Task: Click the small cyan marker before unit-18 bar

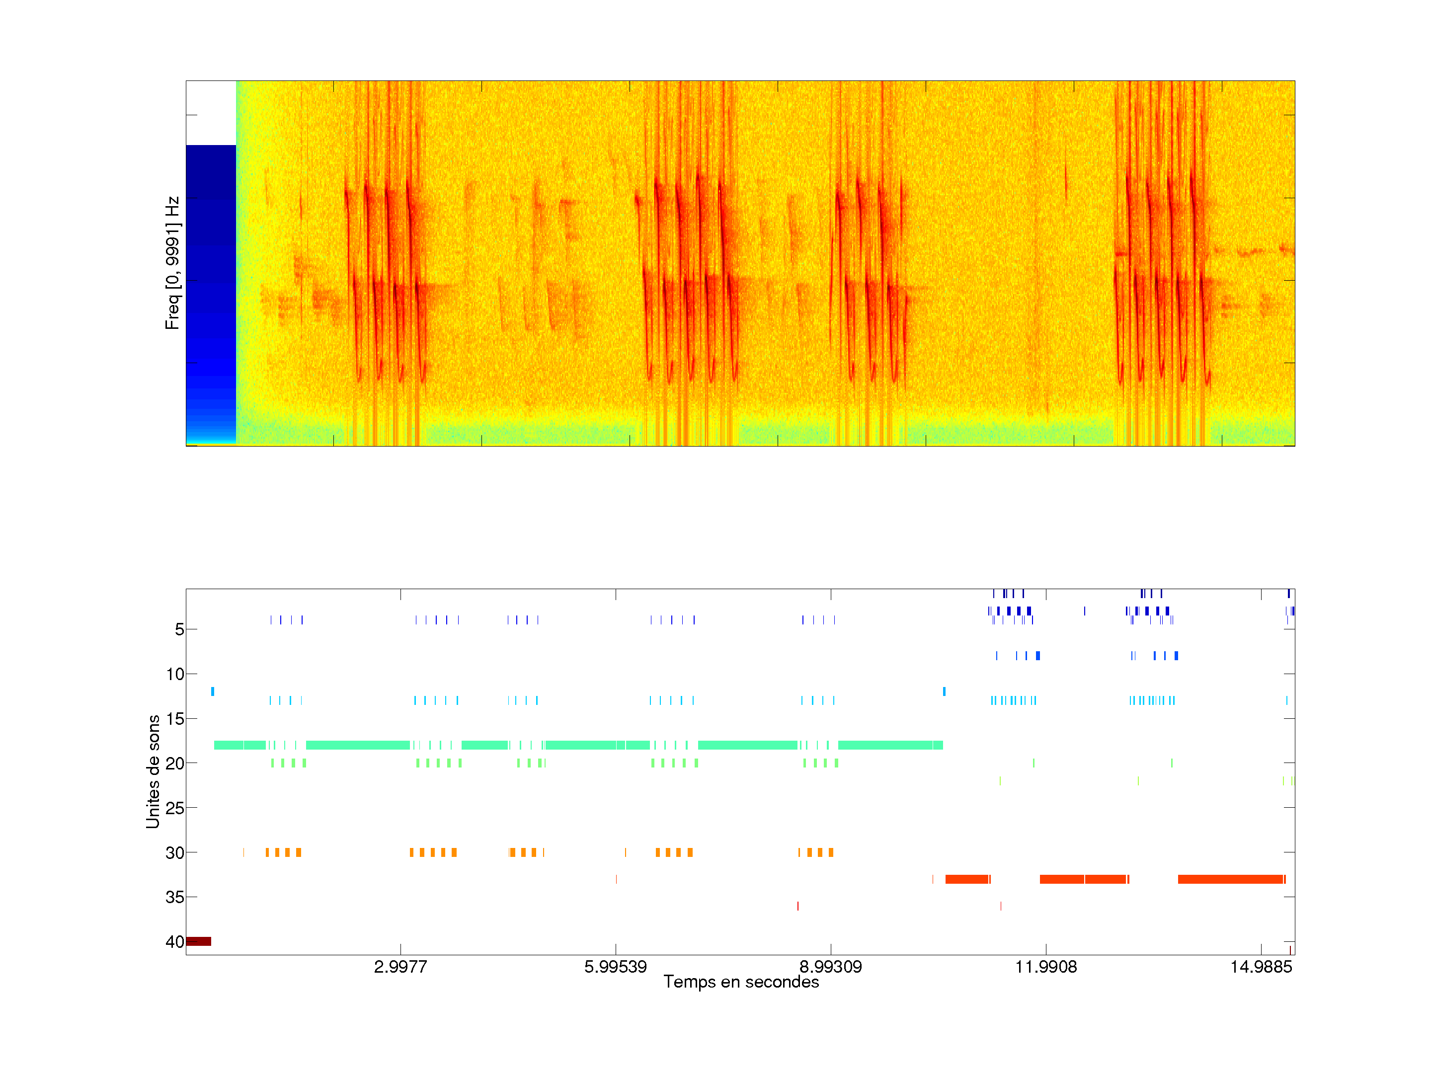Action: (213, 691)
